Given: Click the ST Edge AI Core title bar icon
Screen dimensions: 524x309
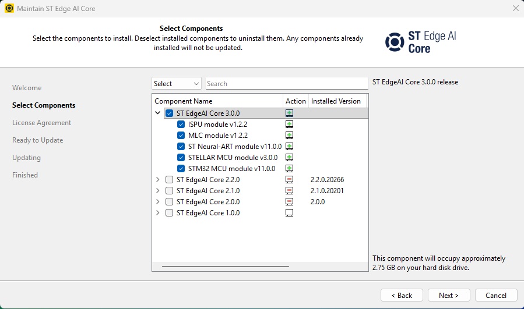Looking at the screenshot, I should pyautogui.click(x=9, y=8).
